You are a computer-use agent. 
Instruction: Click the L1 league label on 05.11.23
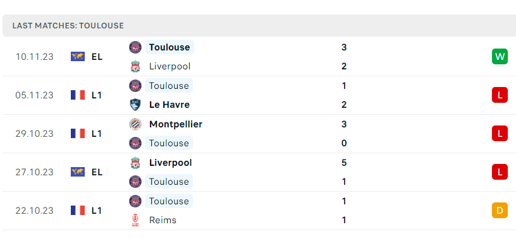point(97,95)
